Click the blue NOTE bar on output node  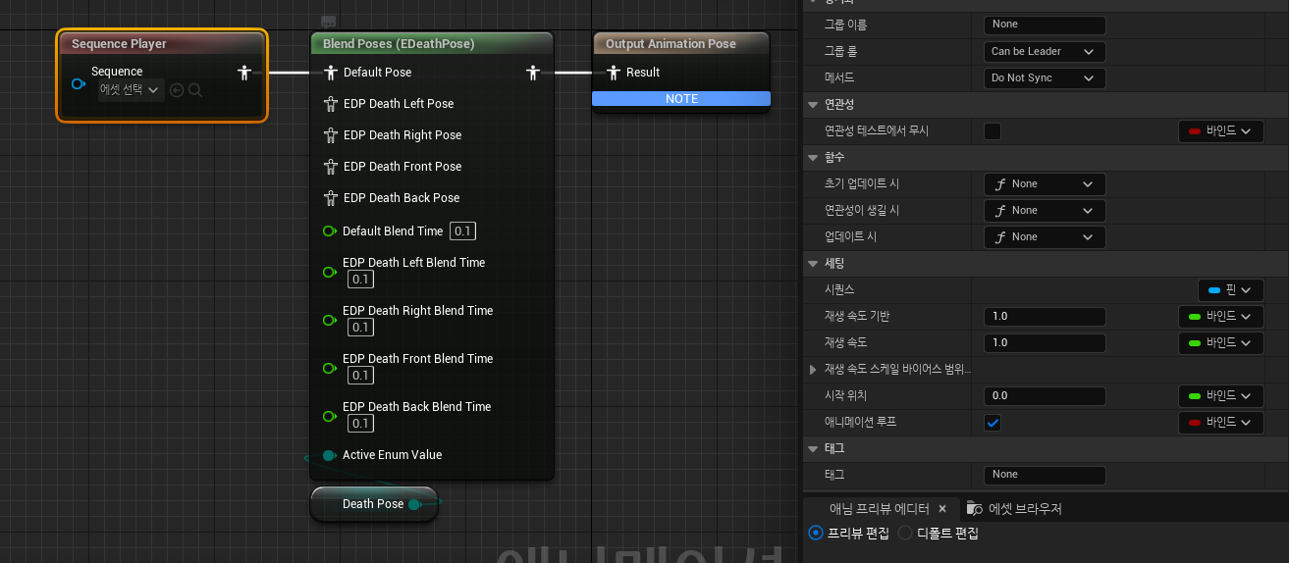[x=681, y=98]
